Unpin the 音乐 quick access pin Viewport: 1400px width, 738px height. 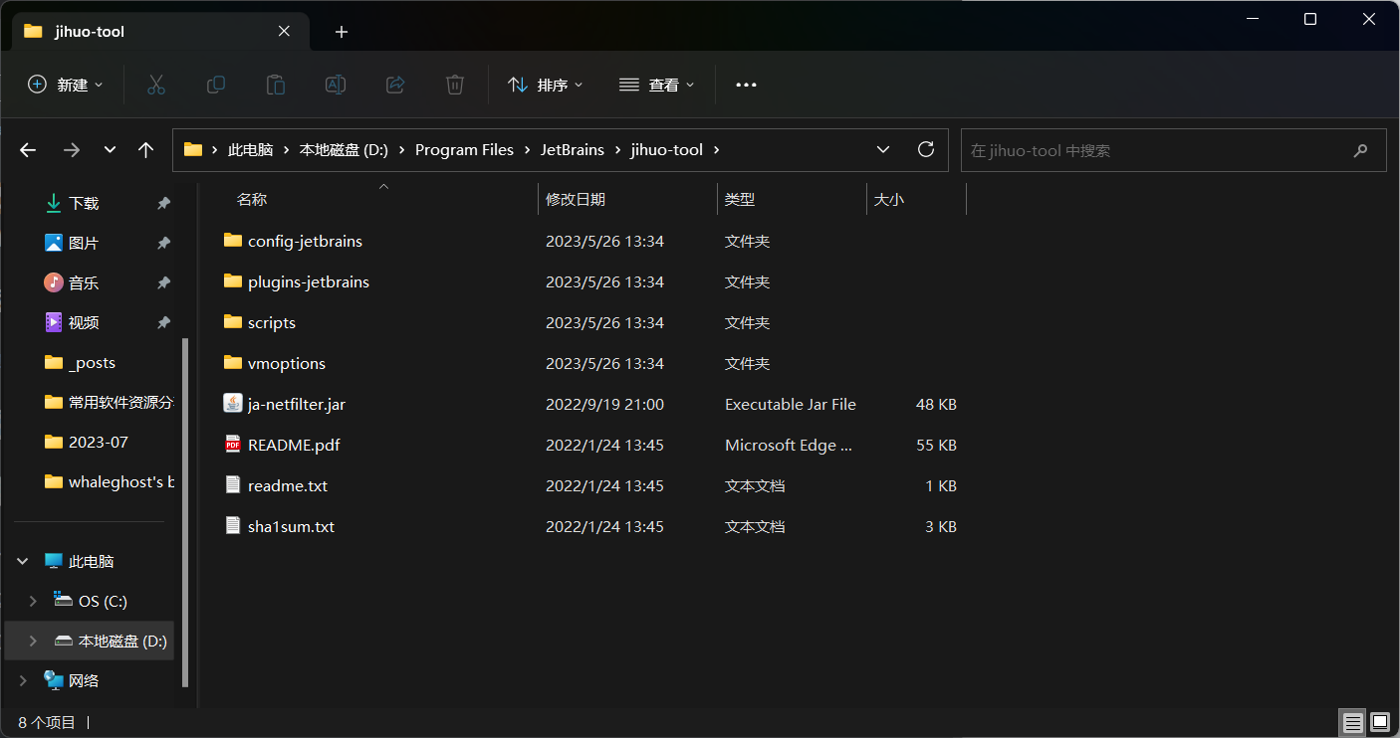coord(163,282)
